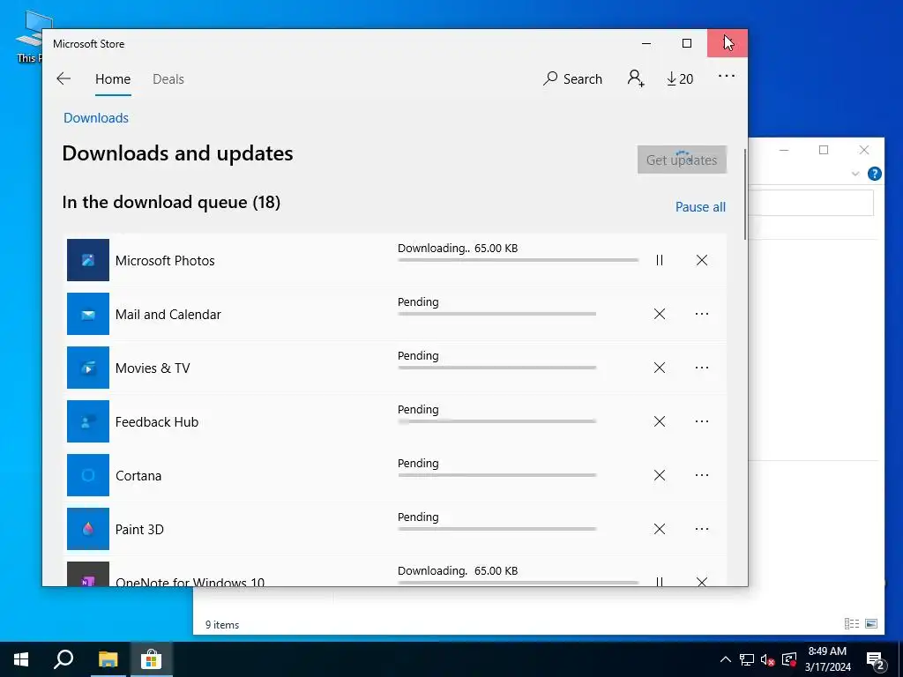Click the Microsoft Photos progress bar
903x677 pixels.
coord(518,260)
